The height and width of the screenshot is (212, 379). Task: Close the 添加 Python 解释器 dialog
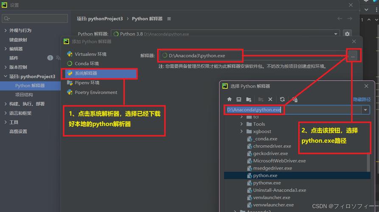pyautogui.click(x=354, y=42)
